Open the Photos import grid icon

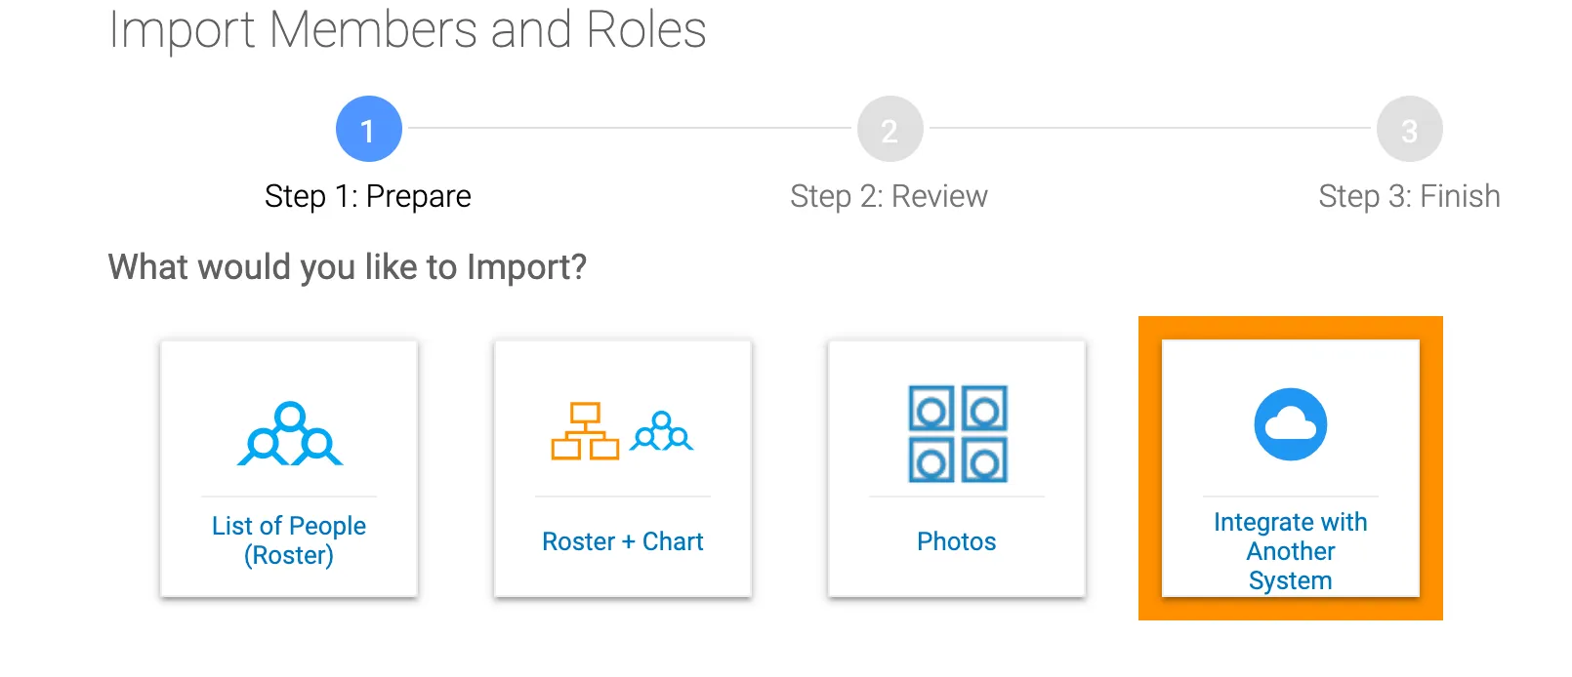955,437
